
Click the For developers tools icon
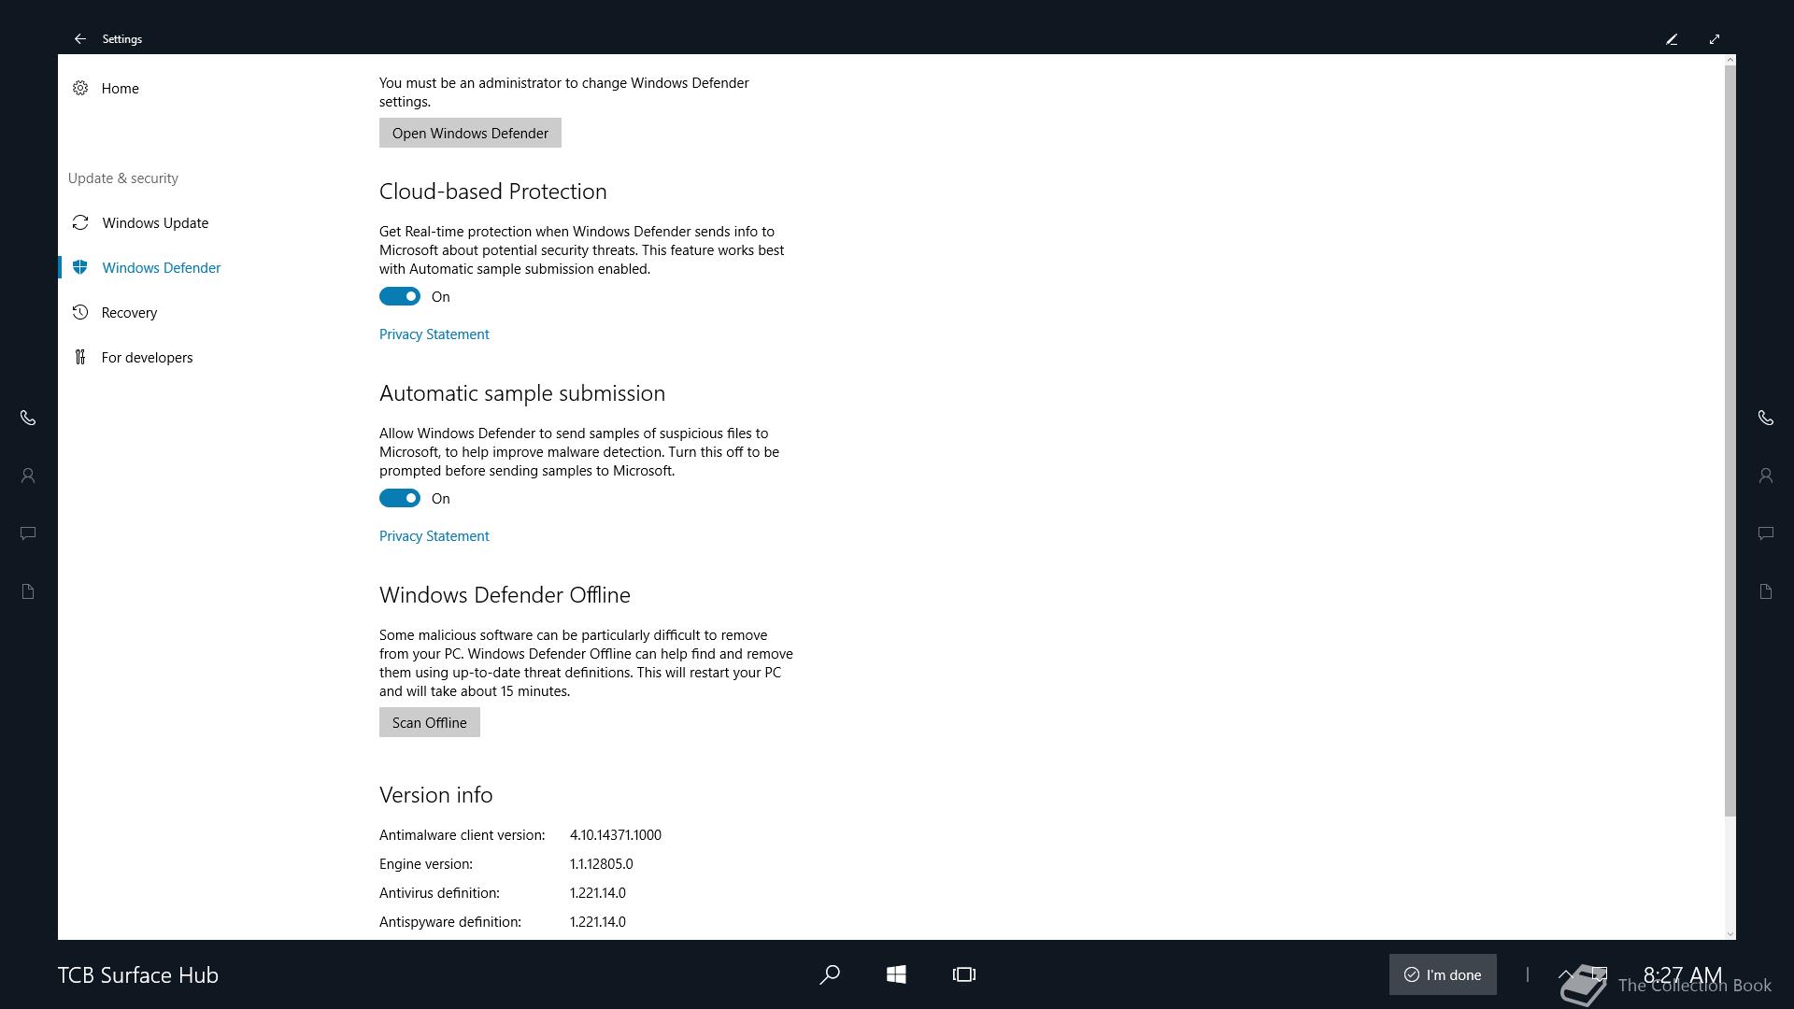point(80,357)
